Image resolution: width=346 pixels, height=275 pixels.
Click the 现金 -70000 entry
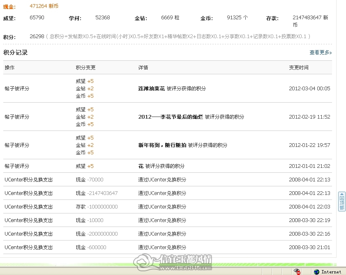pyautogui.click(x=90, y=180)
